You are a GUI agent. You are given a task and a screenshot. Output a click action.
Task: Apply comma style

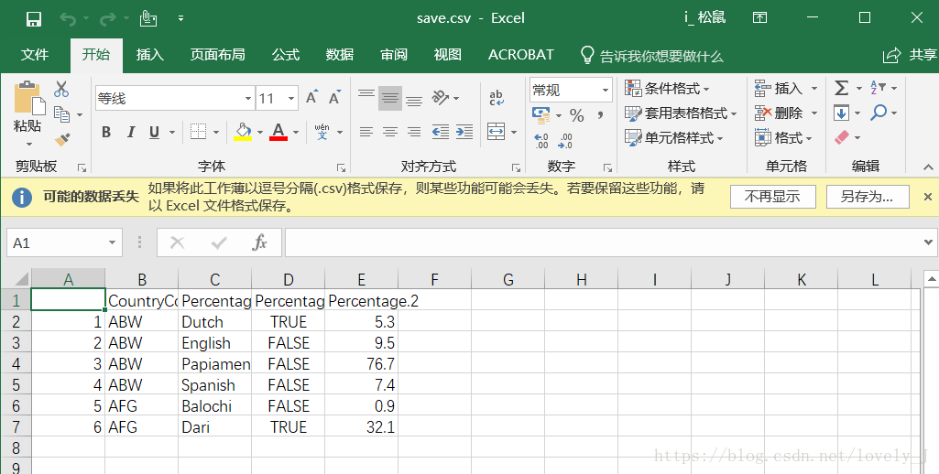[600, 115]
